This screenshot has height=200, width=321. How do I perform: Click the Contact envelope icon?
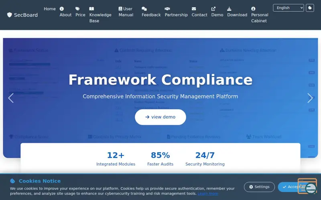pyautogui.click(x=194, y=9)
